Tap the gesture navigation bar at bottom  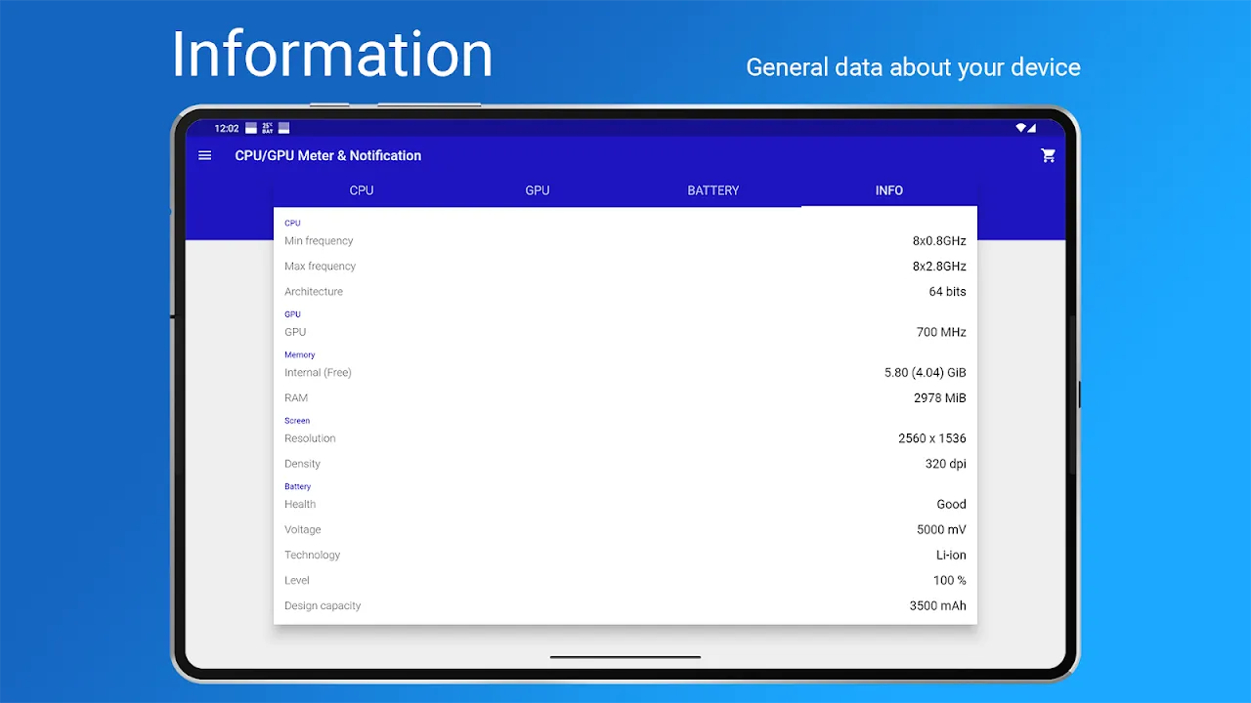(x=625, y=657)
